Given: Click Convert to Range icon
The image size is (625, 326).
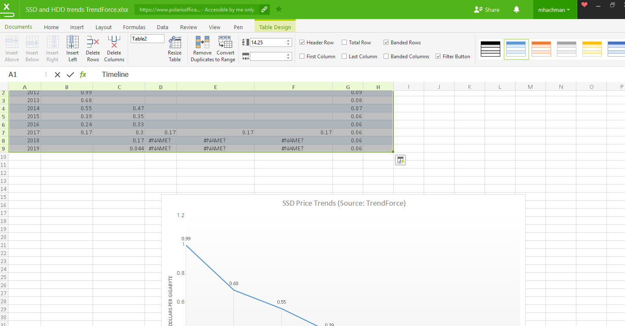Looking at the screenshot, I should click(x=225, y=43).
